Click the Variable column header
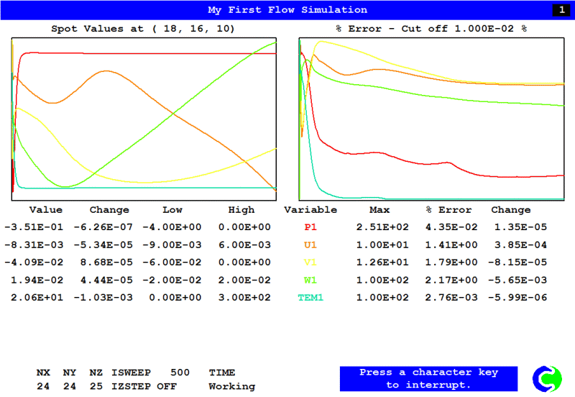Image resolution: width=575 pixels, height=397 pixels. click(x=310, y=210)
